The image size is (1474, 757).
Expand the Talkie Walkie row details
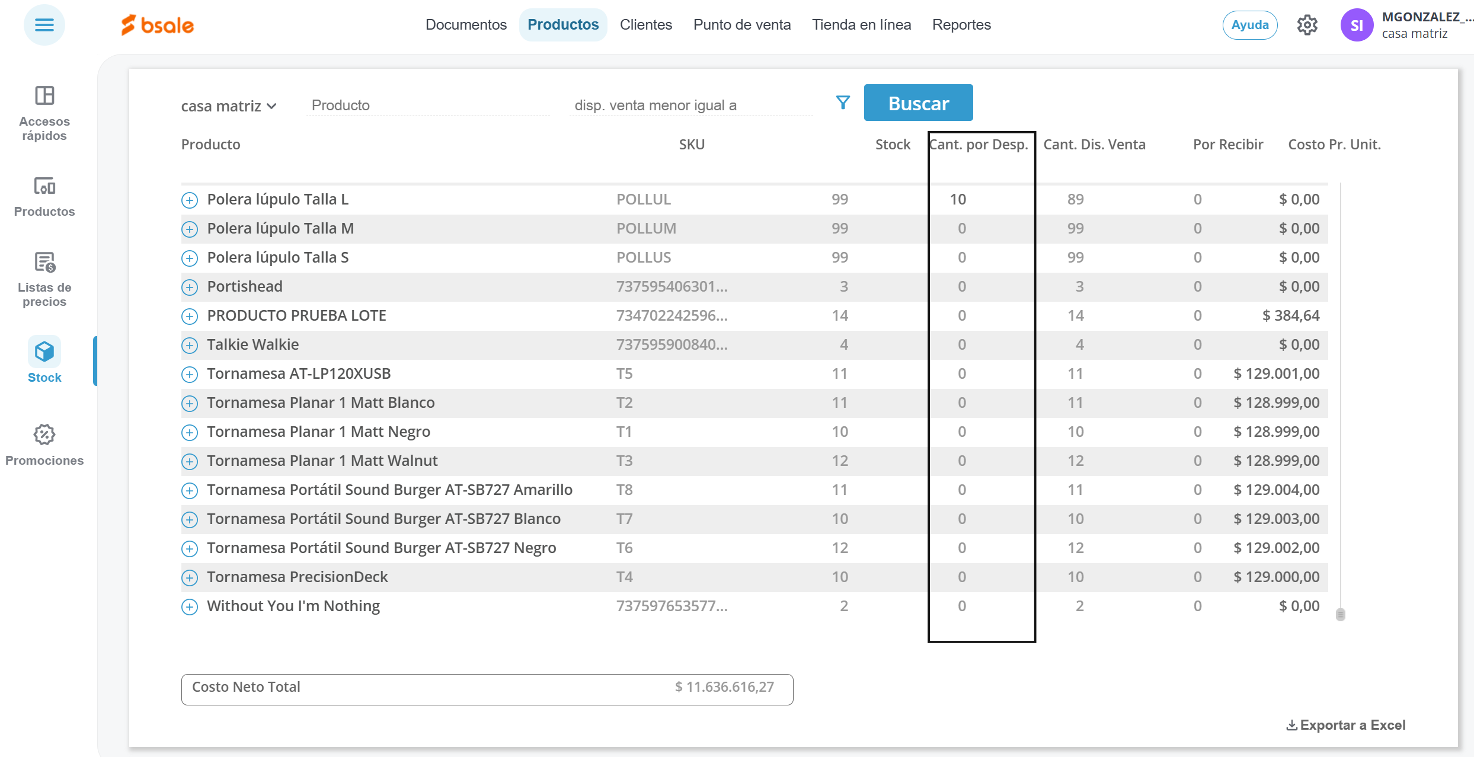pos(190,346)
